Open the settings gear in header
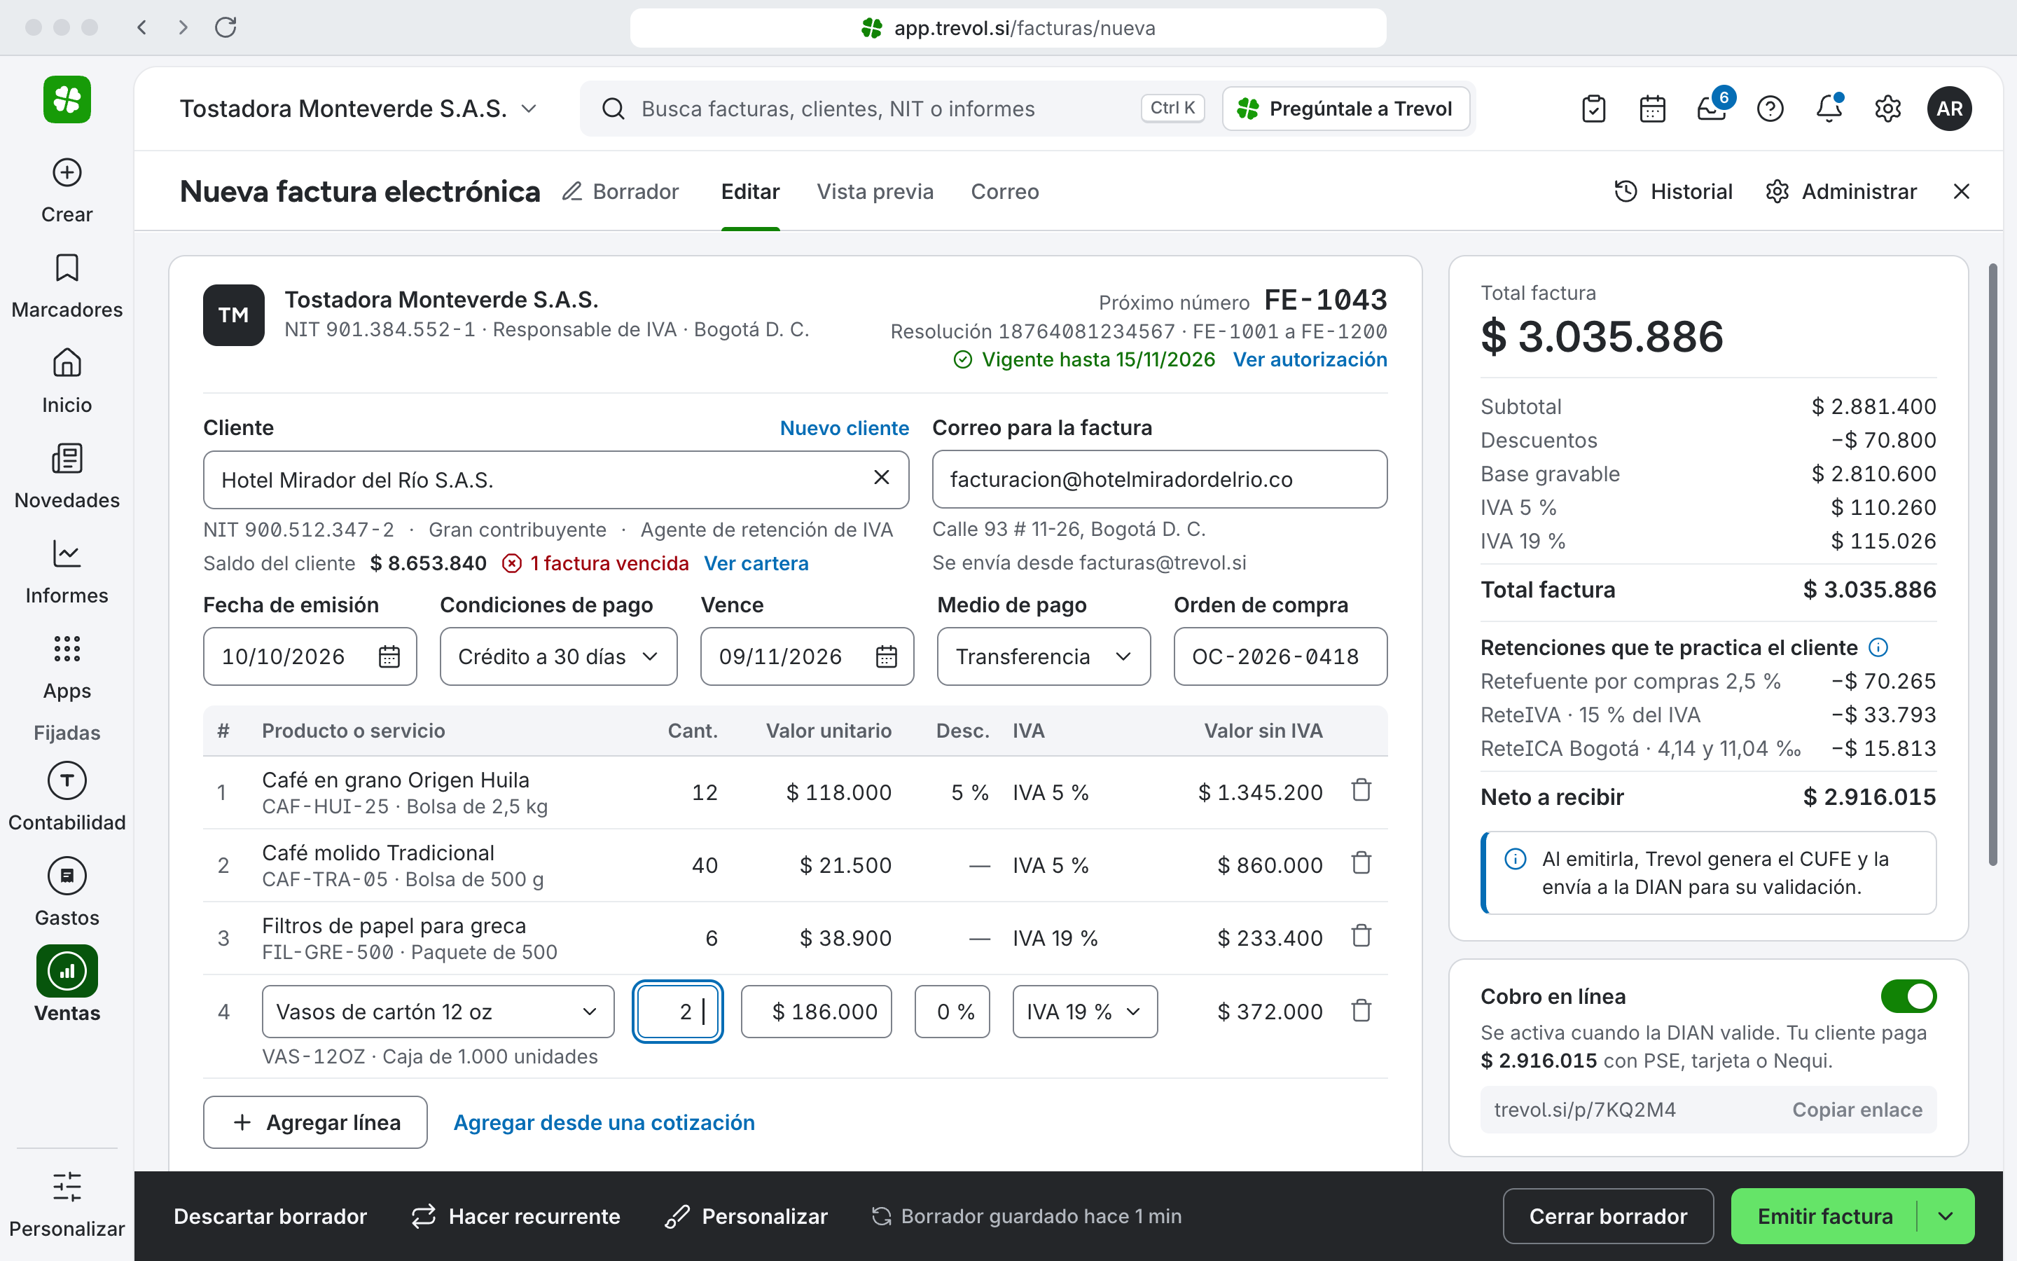Viewport: 2017px width, 1261px height. 1887,109
